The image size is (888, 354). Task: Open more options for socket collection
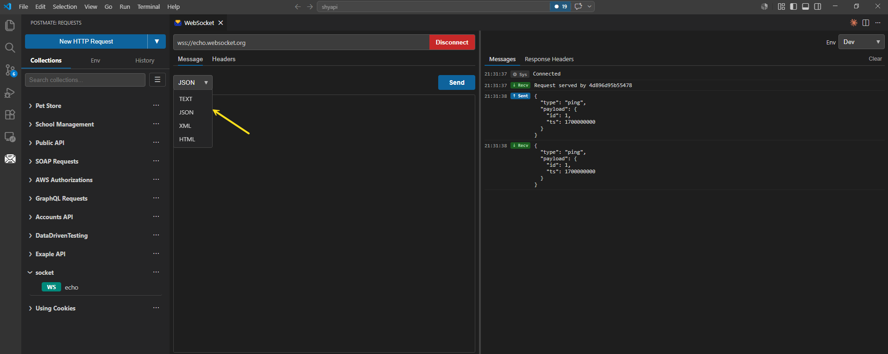pyautogui.click(x=156, y=272)
